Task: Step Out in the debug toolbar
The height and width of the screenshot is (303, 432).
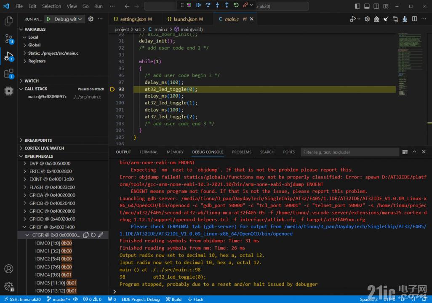Action: [227, 5]
